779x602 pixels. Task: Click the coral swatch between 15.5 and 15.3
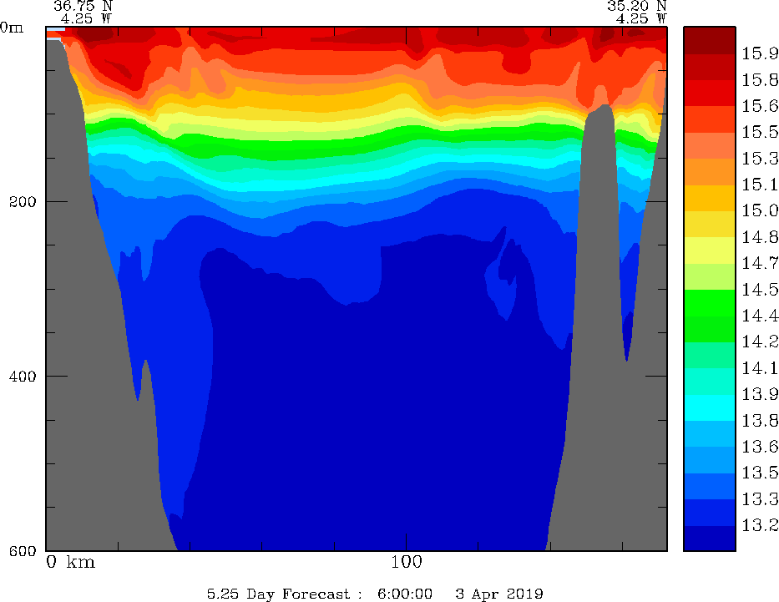tap(710, 145)
